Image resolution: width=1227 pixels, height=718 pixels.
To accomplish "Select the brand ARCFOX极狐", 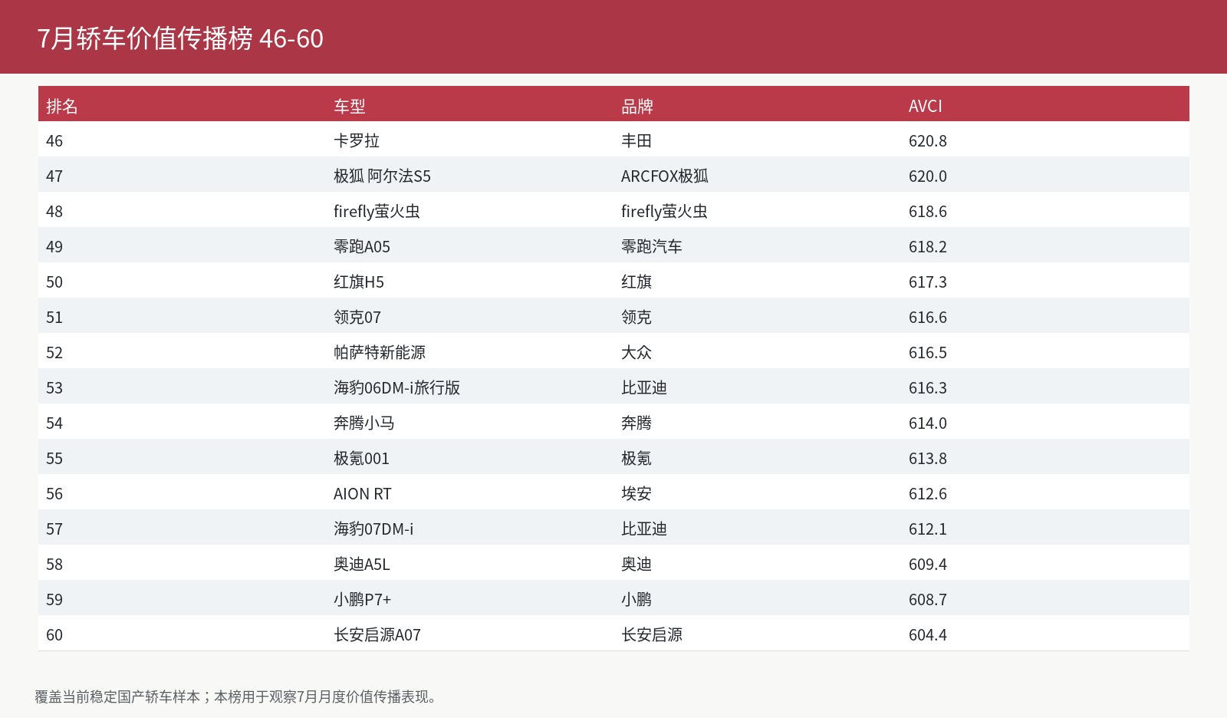I will click(665, 176).
